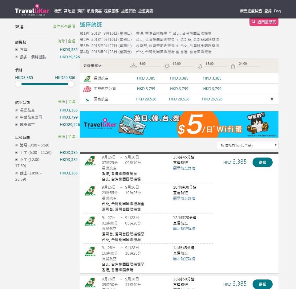The width and height of the screenshot is (296, 289).
Task: Toggle 晚上 (18:00 - 23:59) checkbox
Action: tap(16, 173)
